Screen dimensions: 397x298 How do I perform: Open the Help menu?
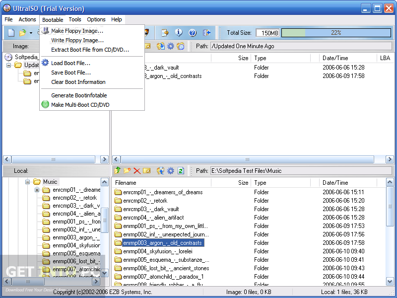click(117, 19)
